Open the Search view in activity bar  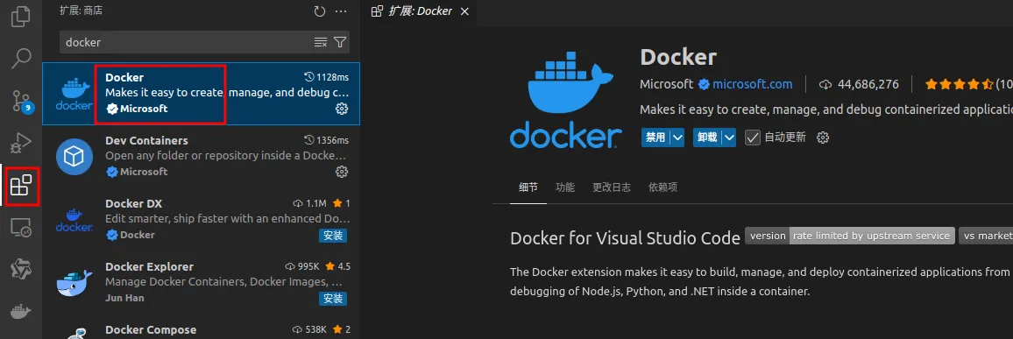pos(21,58)
